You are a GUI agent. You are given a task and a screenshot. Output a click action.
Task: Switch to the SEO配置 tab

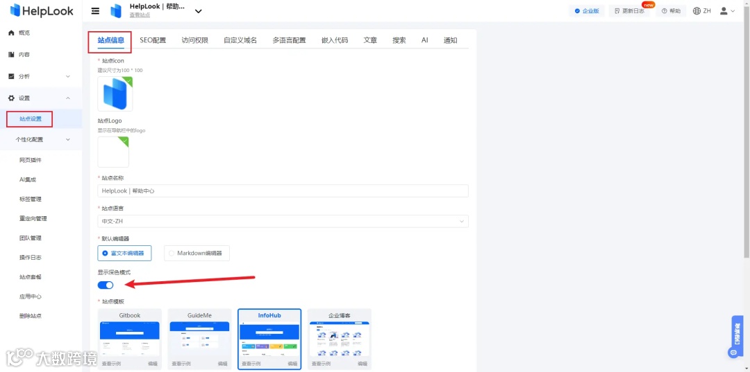tap(153, 40)
